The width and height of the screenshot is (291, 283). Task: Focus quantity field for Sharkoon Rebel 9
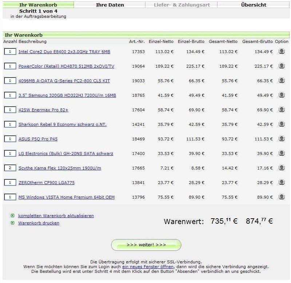(x=10, y=124)
